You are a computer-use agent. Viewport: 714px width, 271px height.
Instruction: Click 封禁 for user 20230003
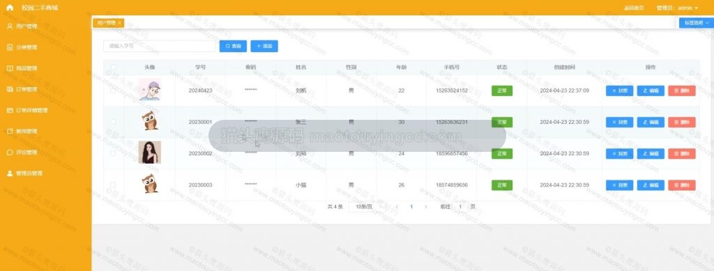(619, 185)
